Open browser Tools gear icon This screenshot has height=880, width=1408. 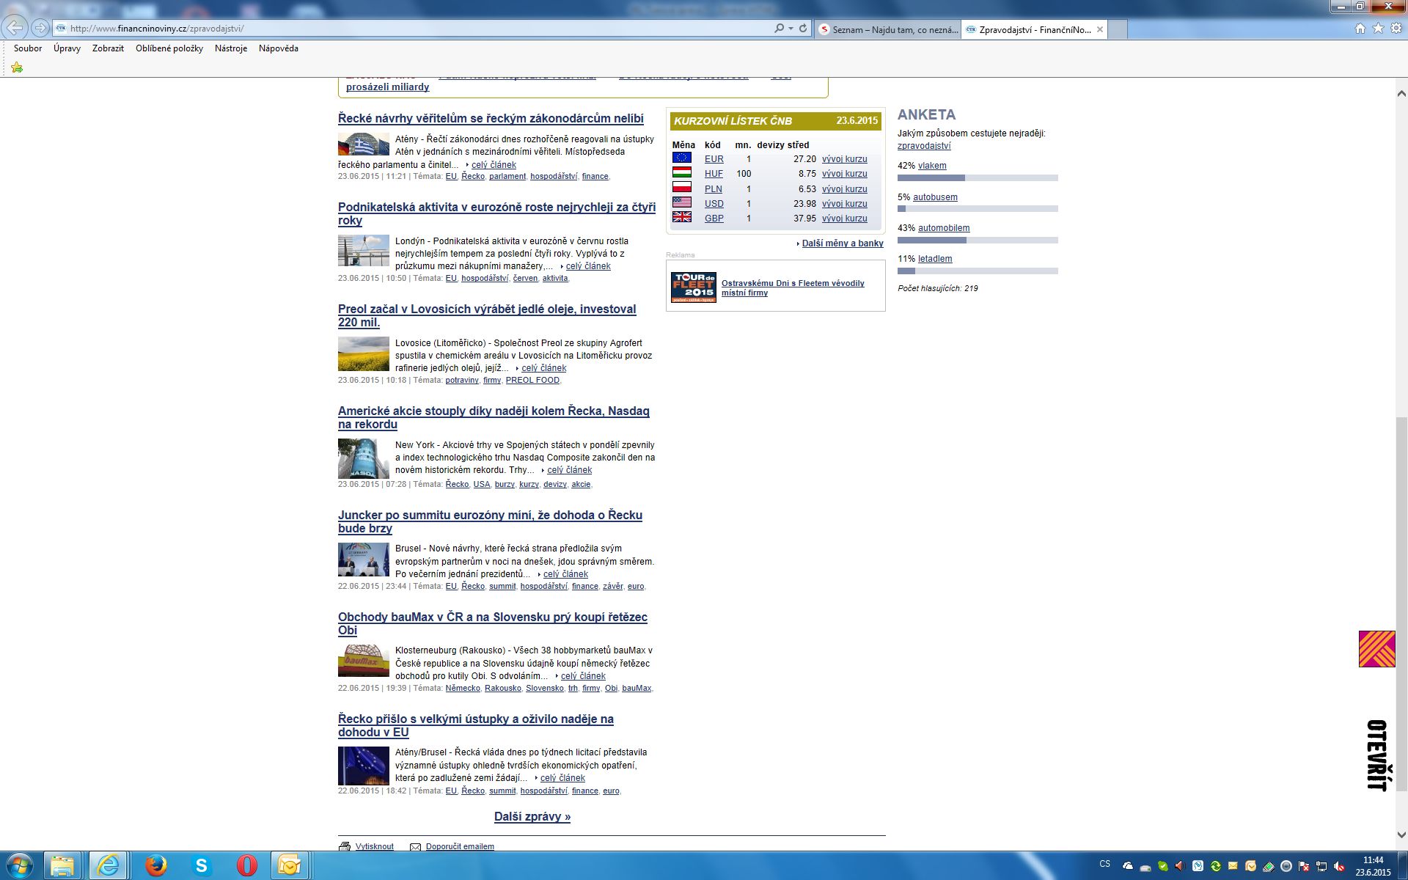1396,29
